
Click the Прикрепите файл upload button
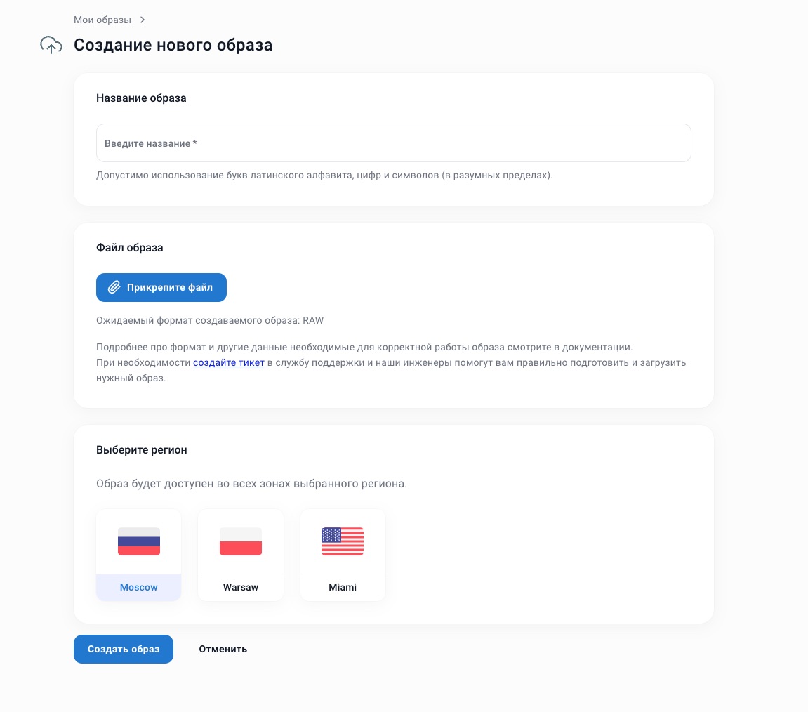(x=161, y=287)
